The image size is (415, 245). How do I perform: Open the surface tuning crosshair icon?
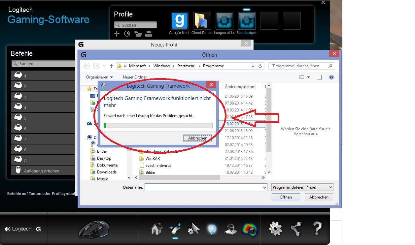[231, 229]
